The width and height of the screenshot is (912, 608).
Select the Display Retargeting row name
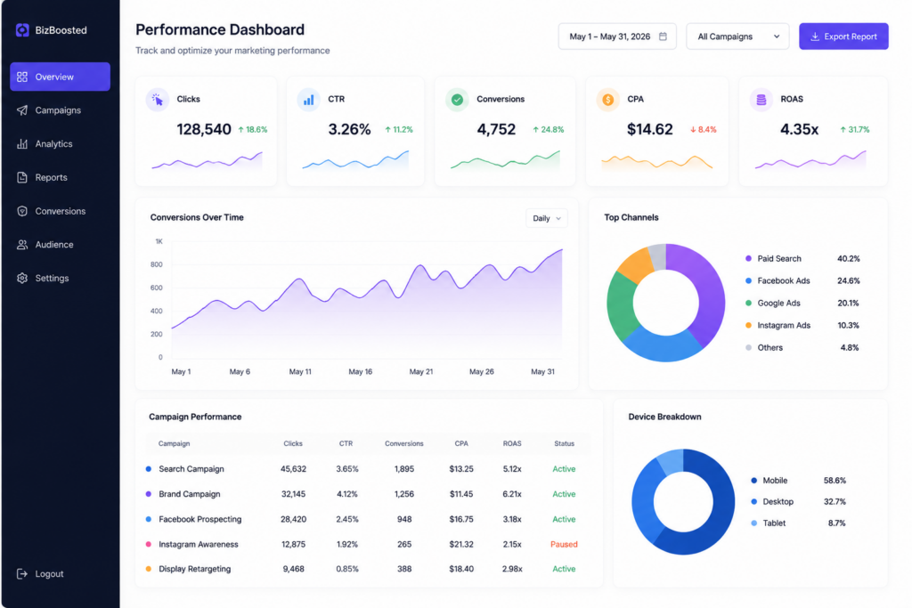pyautogui.click(x=195, y=569)
